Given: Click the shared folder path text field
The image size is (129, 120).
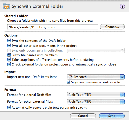Looking at the screenshot, I should 53,27.
